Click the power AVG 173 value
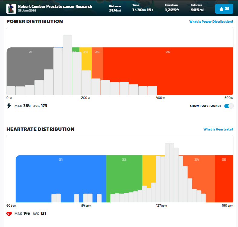The width and height of the screenshot is (238, 227). (x=40, y=106)
